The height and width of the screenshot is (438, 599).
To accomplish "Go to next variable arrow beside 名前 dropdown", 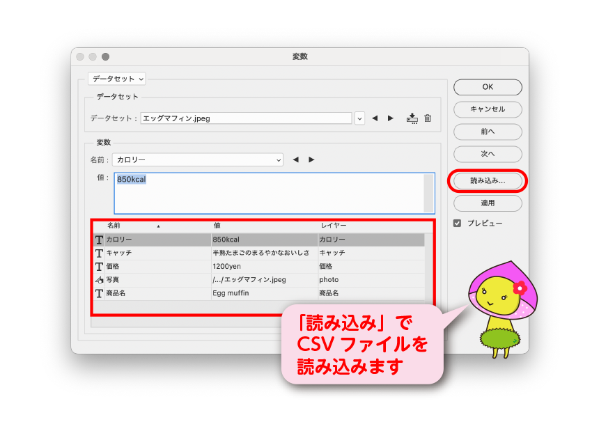I will pos(311,159).
